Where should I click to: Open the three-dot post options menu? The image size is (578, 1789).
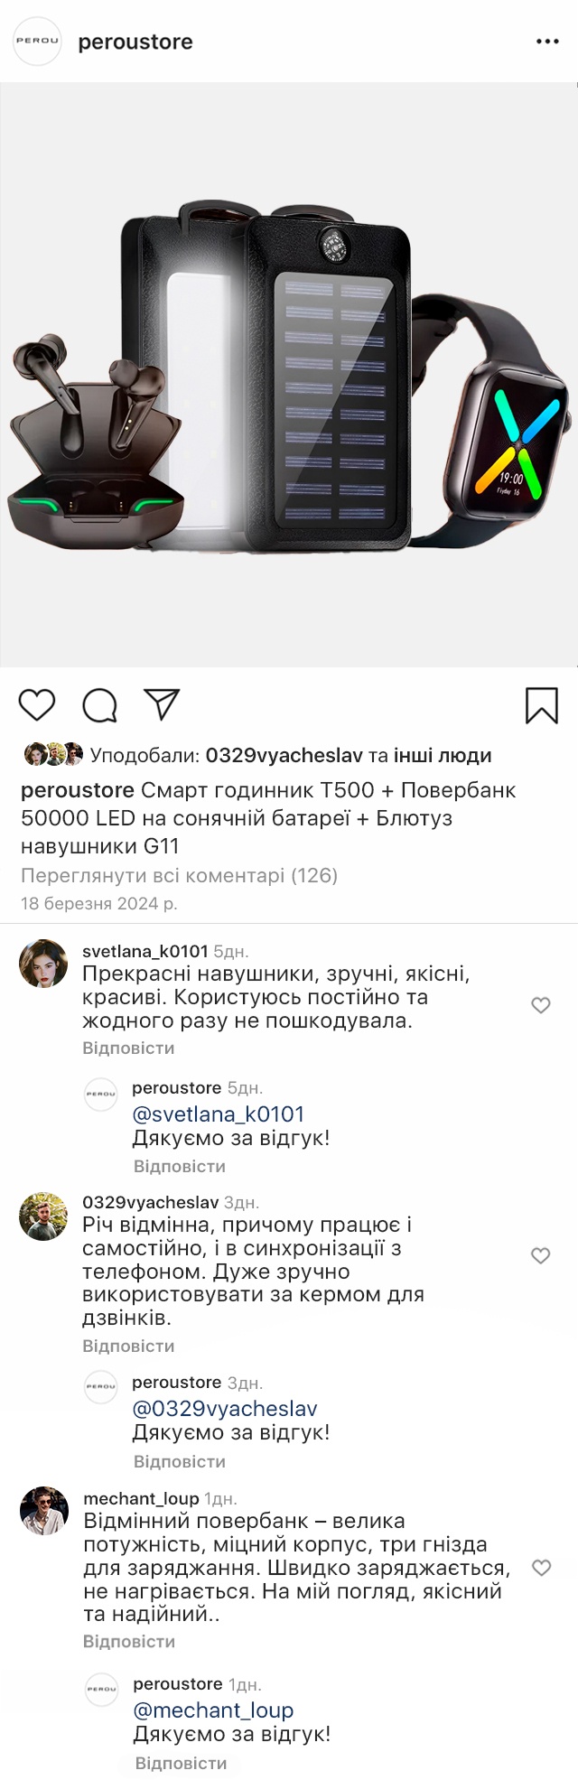547,42
